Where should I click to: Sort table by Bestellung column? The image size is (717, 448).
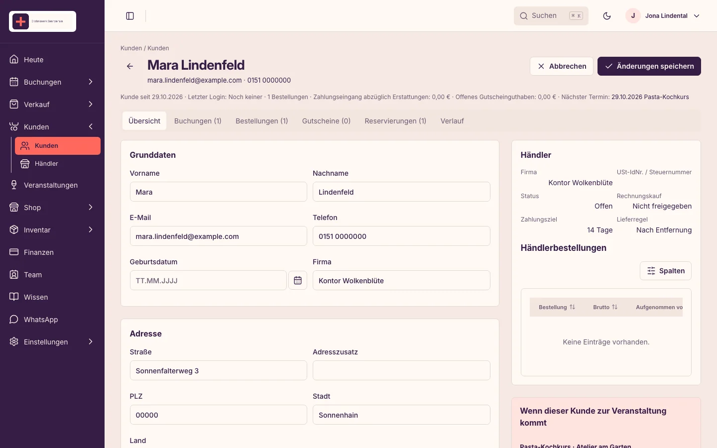click(557, 307)
